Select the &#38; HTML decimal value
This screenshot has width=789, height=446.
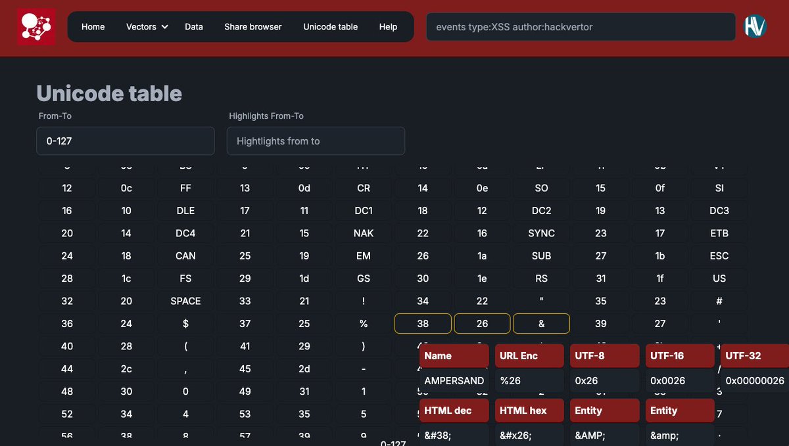tap(454, 435)
